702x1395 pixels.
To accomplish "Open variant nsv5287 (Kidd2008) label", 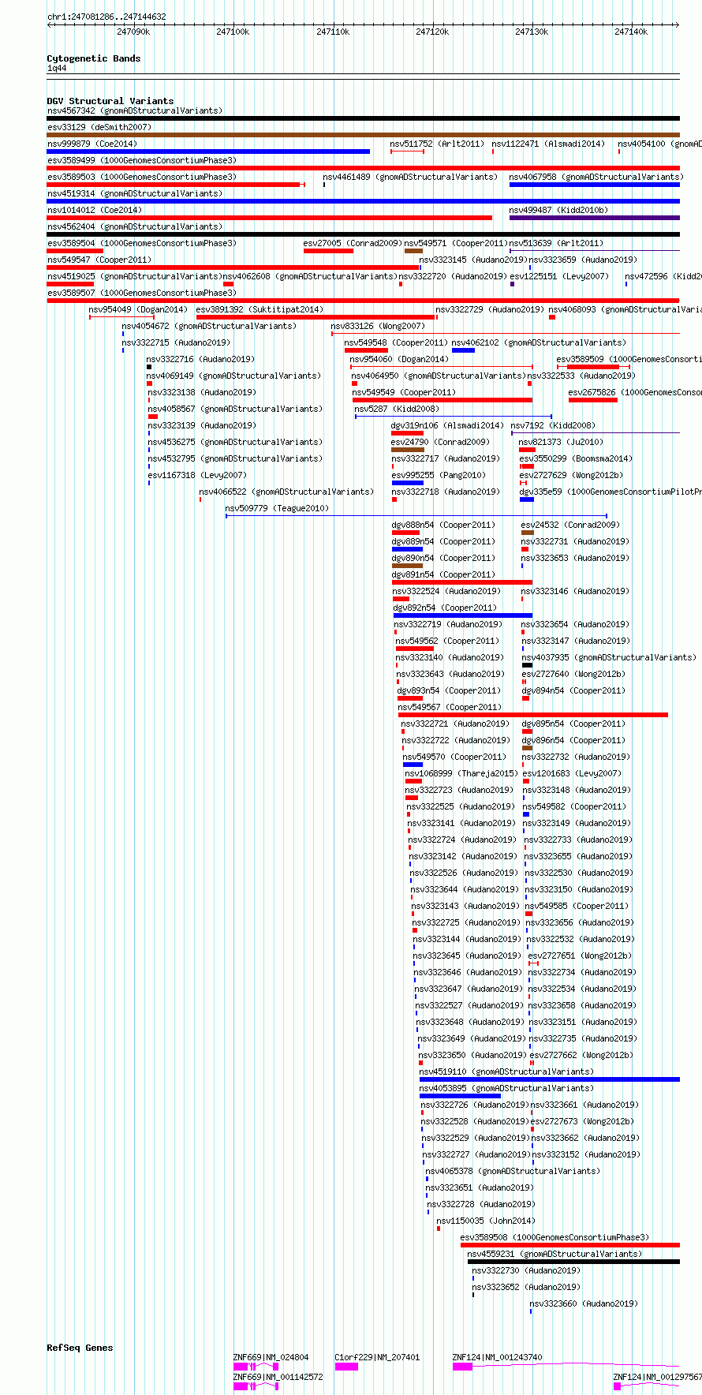I will pos(397,409).
